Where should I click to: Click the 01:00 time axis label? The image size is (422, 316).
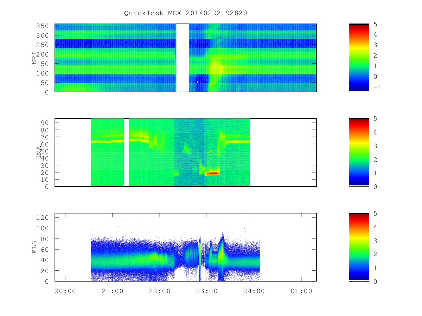(301, 291)
